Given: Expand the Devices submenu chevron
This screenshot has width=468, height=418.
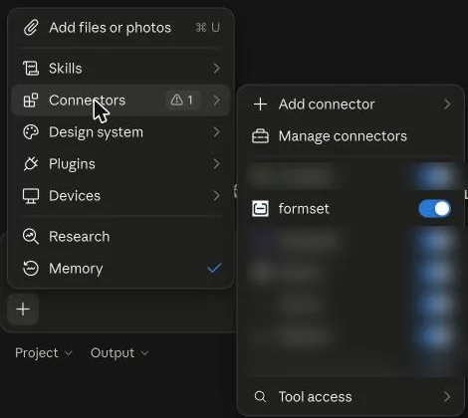Looking at the screenshot, I should [217, 196].
